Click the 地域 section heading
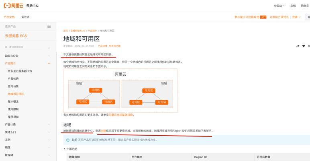 tap(67, 125)
